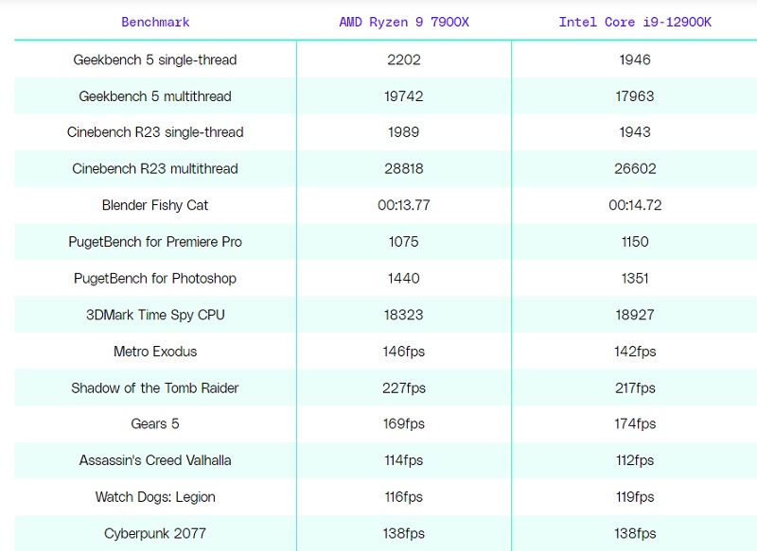Viewport: 757px width, 551px height.
Task: Click the Cinebench R23 multithread label
Action: point(155,169)
